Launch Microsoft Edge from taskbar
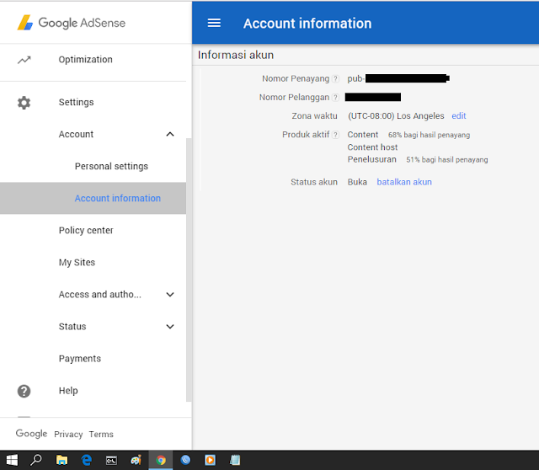Image resolution: width=539 pixels, height=470 pixels. tap(87, 460)
